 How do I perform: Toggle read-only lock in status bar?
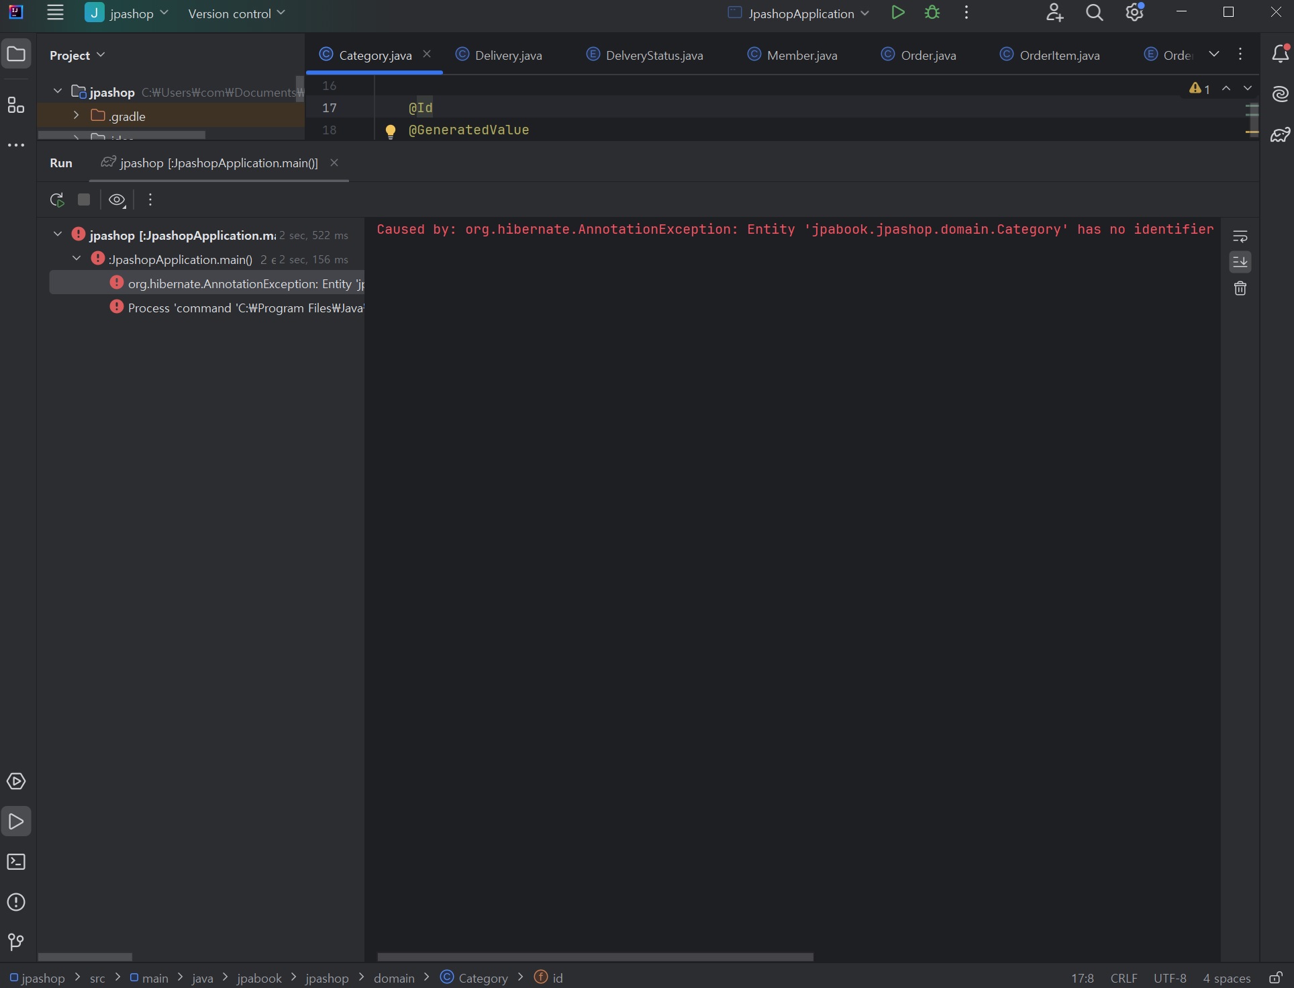pyautogui.click(x=1276, y=978)
